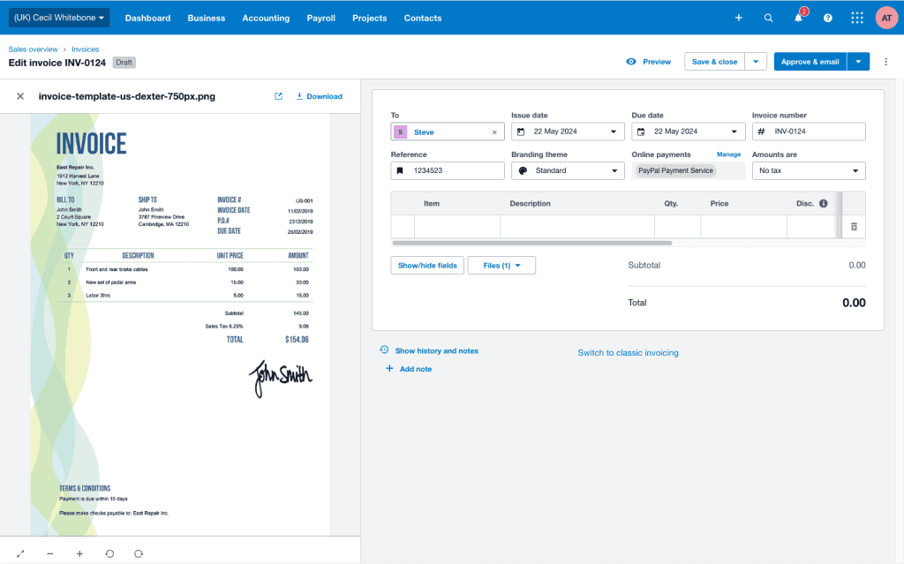Open the Approve & email arrow options
904x564 pixels.
pyautogui.click(x=858, y=62)
